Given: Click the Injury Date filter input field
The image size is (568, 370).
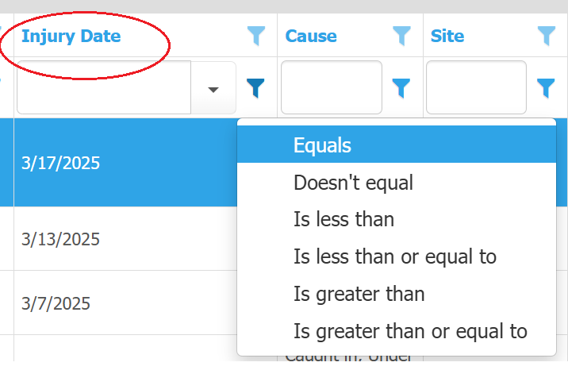Looking at the screenshot, I should pos(103,89).
